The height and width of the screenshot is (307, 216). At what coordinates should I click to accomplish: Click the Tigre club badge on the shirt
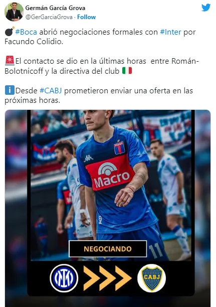tap(119, 147)
